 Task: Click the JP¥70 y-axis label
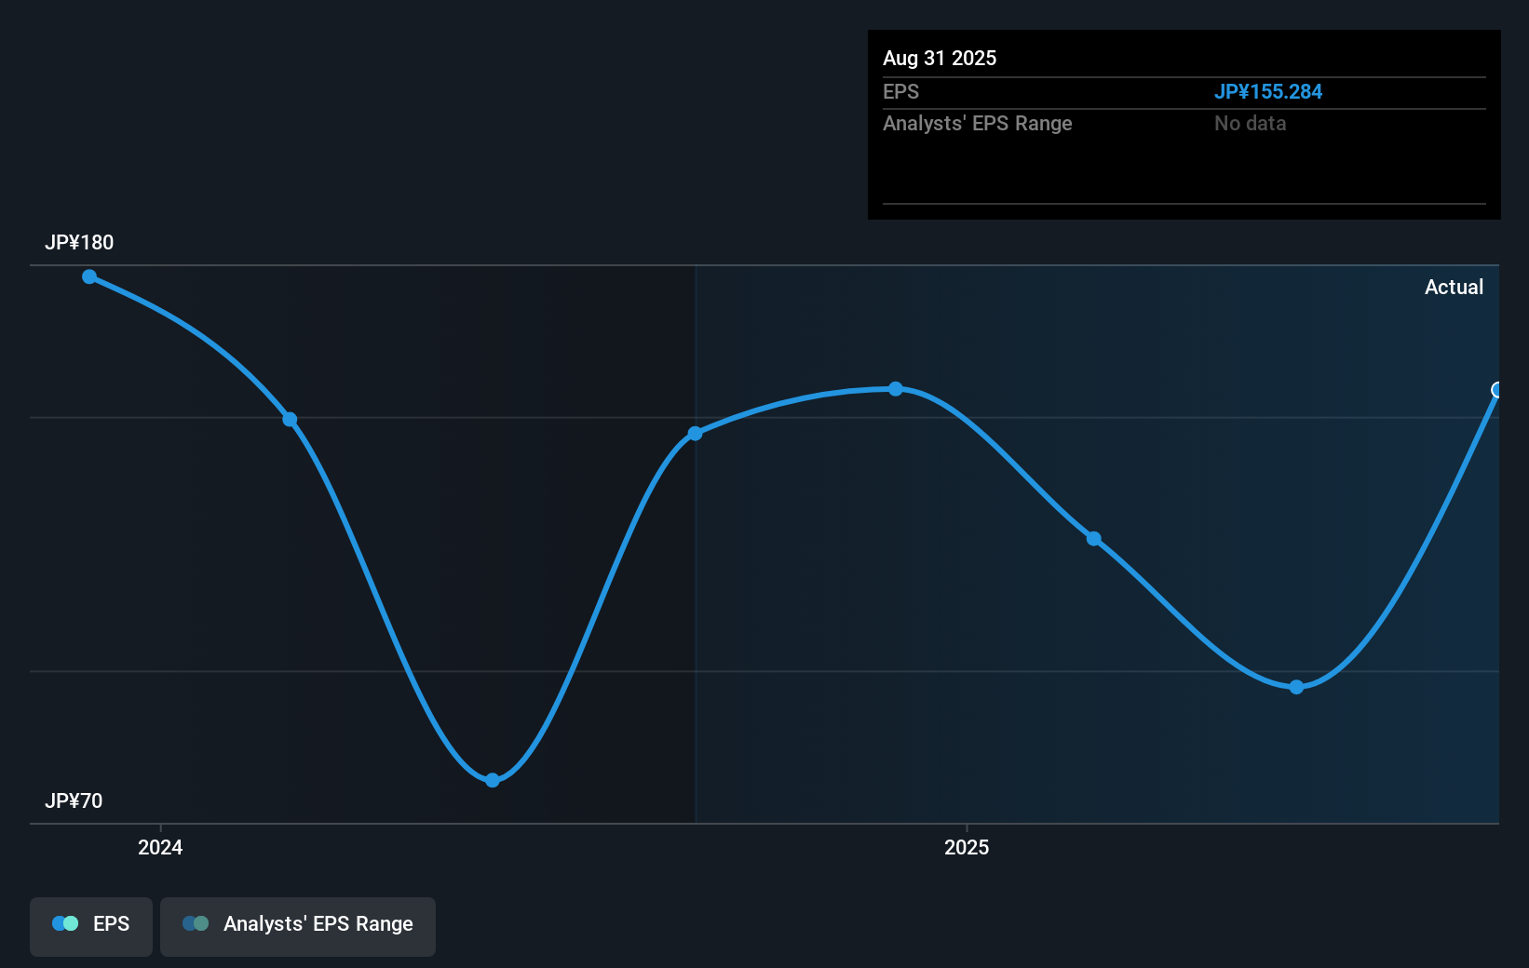[74, 800]
